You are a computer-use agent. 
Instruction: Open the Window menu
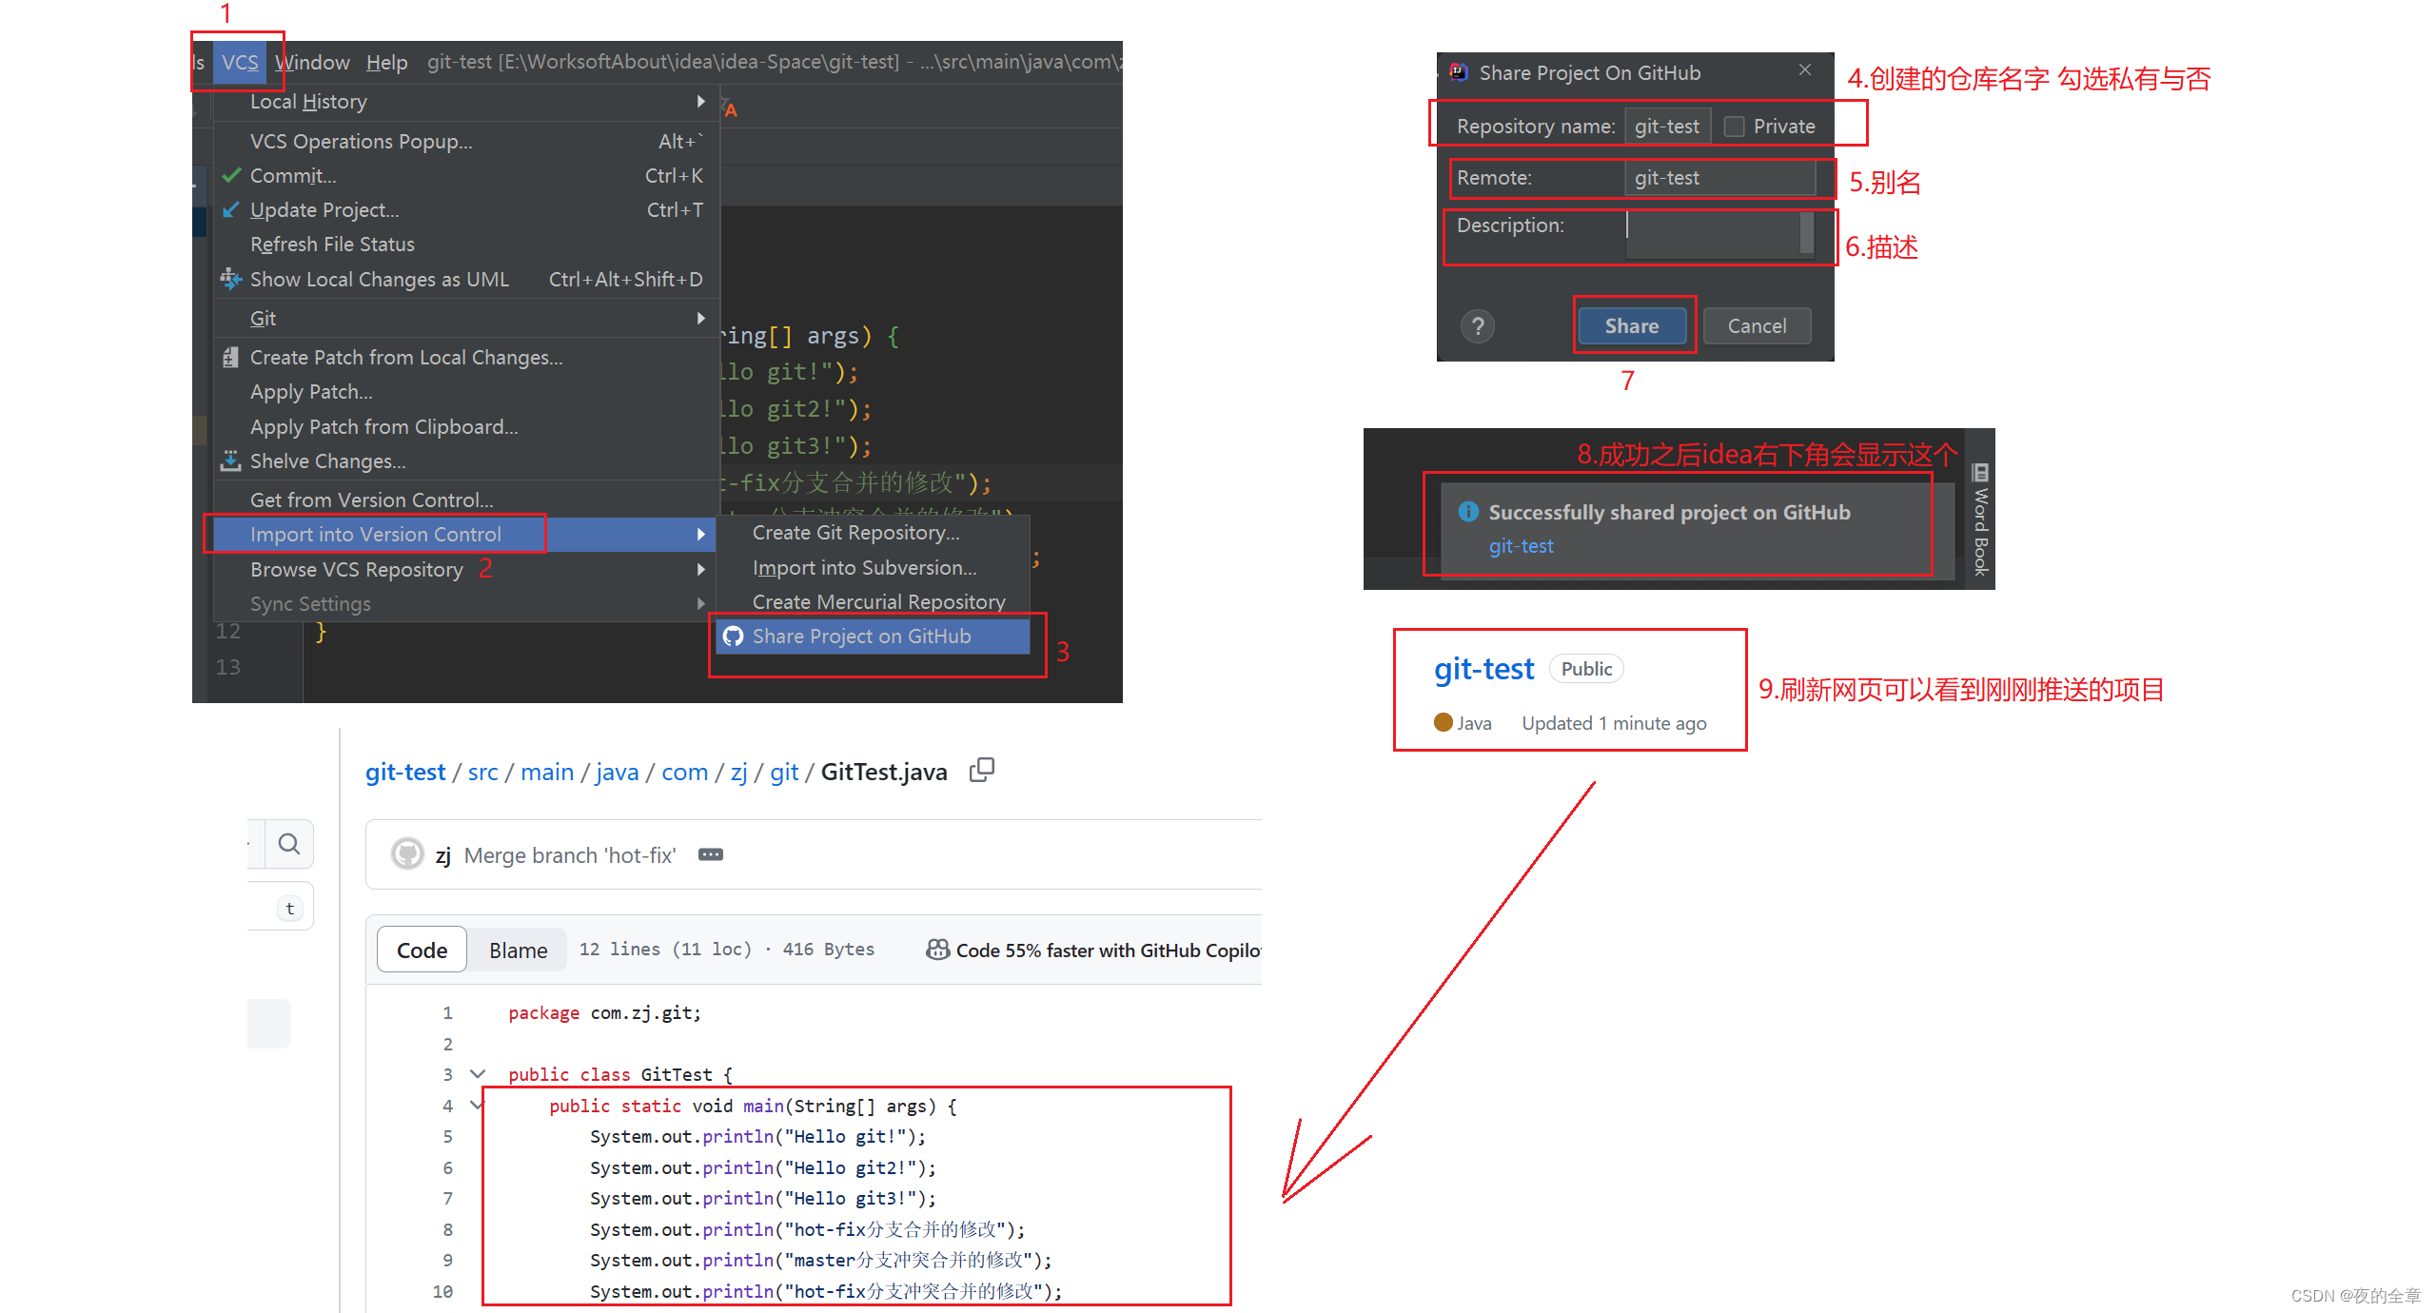(x=312, y=63)
